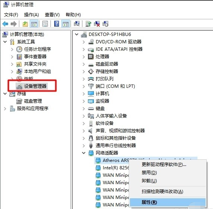Select 设备管理器 in the left tree
This screenshot has height=209, width=213.
35,86
